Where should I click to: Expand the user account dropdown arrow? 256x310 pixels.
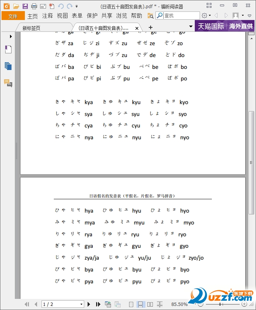[243, 16]
